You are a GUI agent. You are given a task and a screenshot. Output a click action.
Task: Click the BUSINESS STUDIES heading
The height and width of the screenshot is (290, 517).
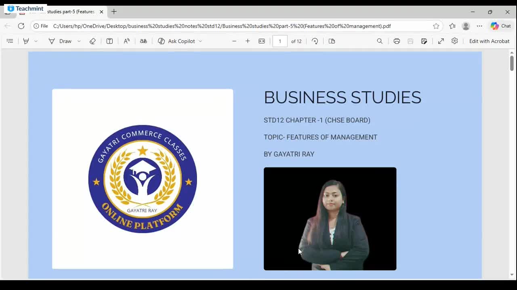click(x=343, y=97)
